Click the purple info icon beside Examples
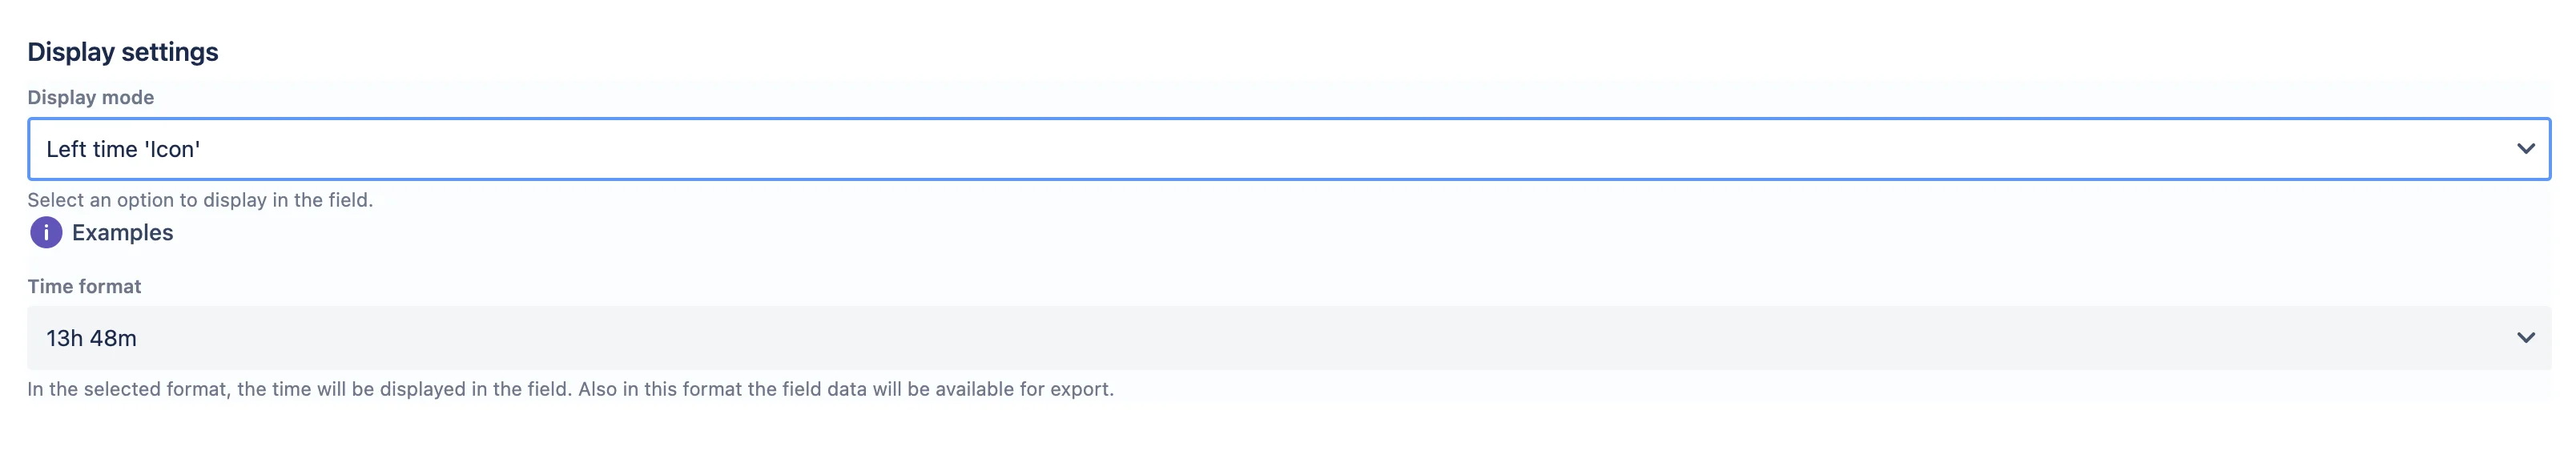This screenshot has width=2576, height=455. click(46, 232)
